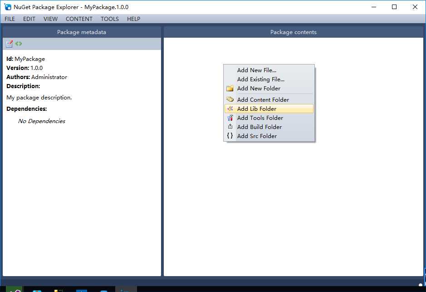Click the icon beside Add Build Folder
This screenshot has width=426, height=292.
tap(230, 126)
